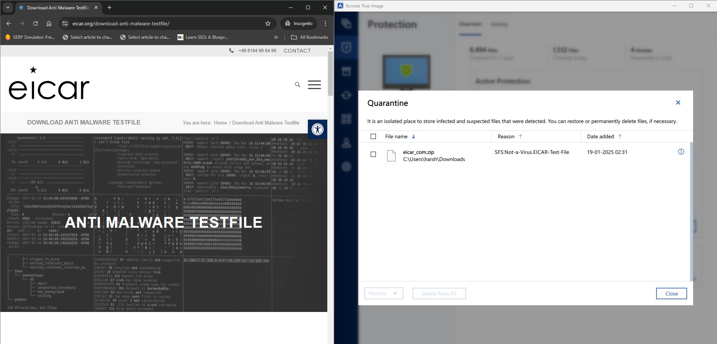Open accessibility tools widget on eicar page
Viewport: 717px width, 344px height.
[x=318, y=129]
